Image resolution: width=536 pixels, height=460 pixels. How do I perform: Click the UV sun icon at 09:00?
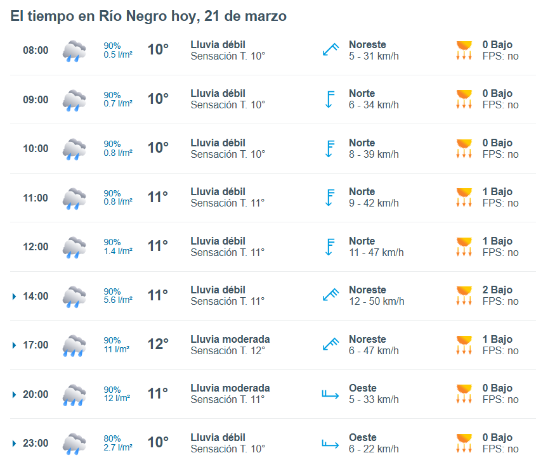[464, 99]
